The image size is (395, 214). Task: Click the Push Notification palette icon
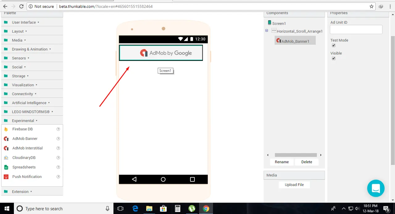pos(6,177)
